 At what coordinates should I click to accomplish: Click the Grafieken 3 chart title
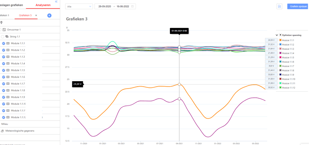coord(77,19)
